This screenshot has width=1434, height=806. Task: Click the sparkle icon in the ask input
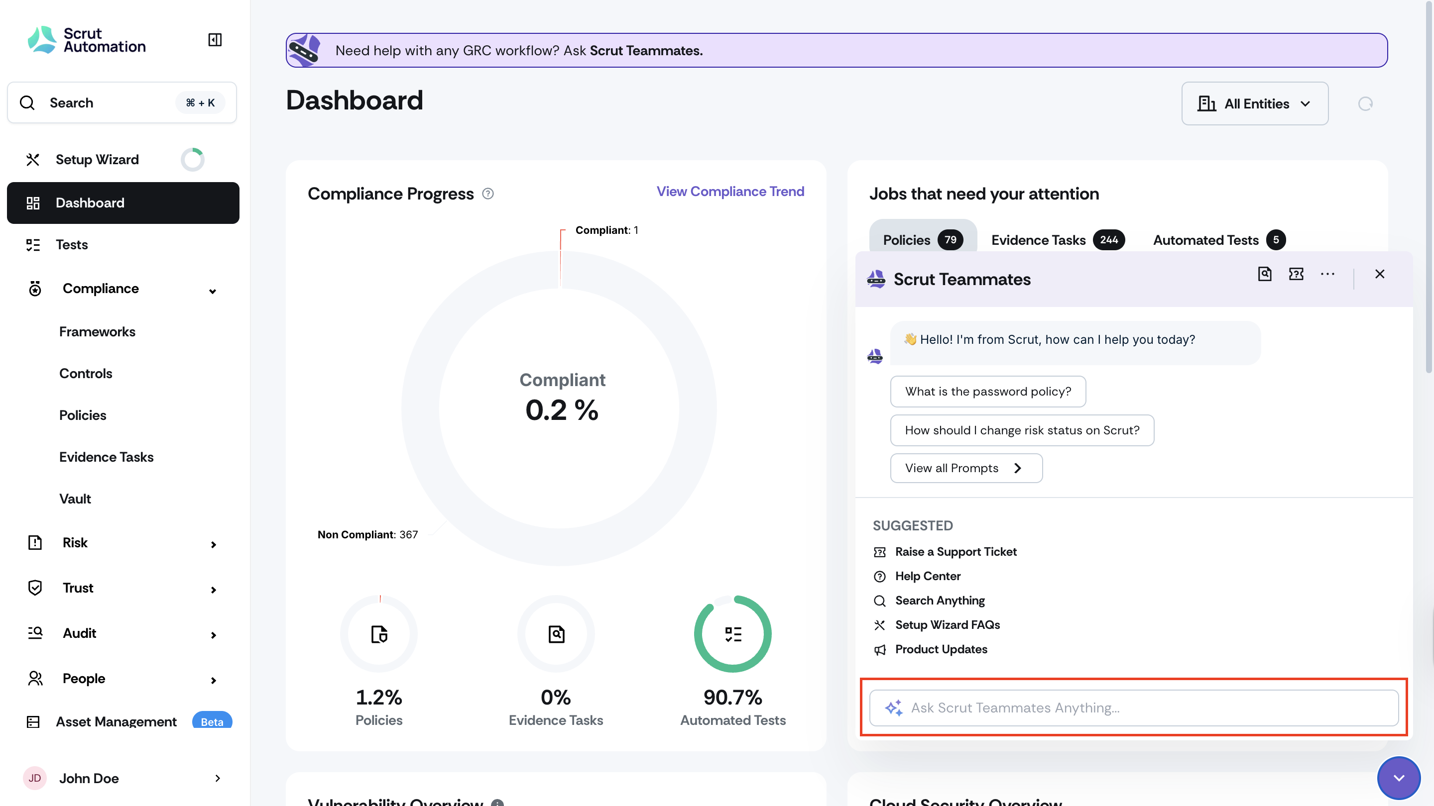coord(893,707)
